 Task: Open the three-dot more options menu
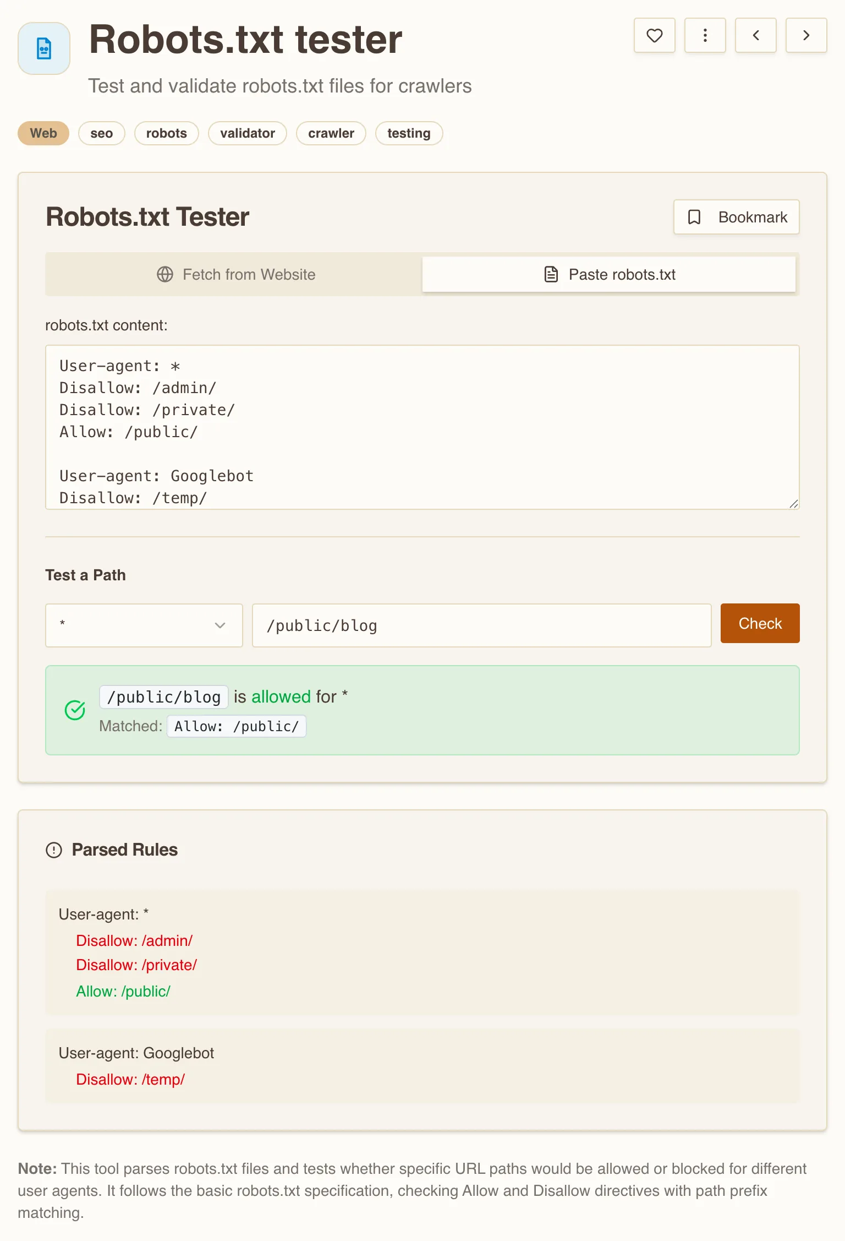click(x=705, y=35)
